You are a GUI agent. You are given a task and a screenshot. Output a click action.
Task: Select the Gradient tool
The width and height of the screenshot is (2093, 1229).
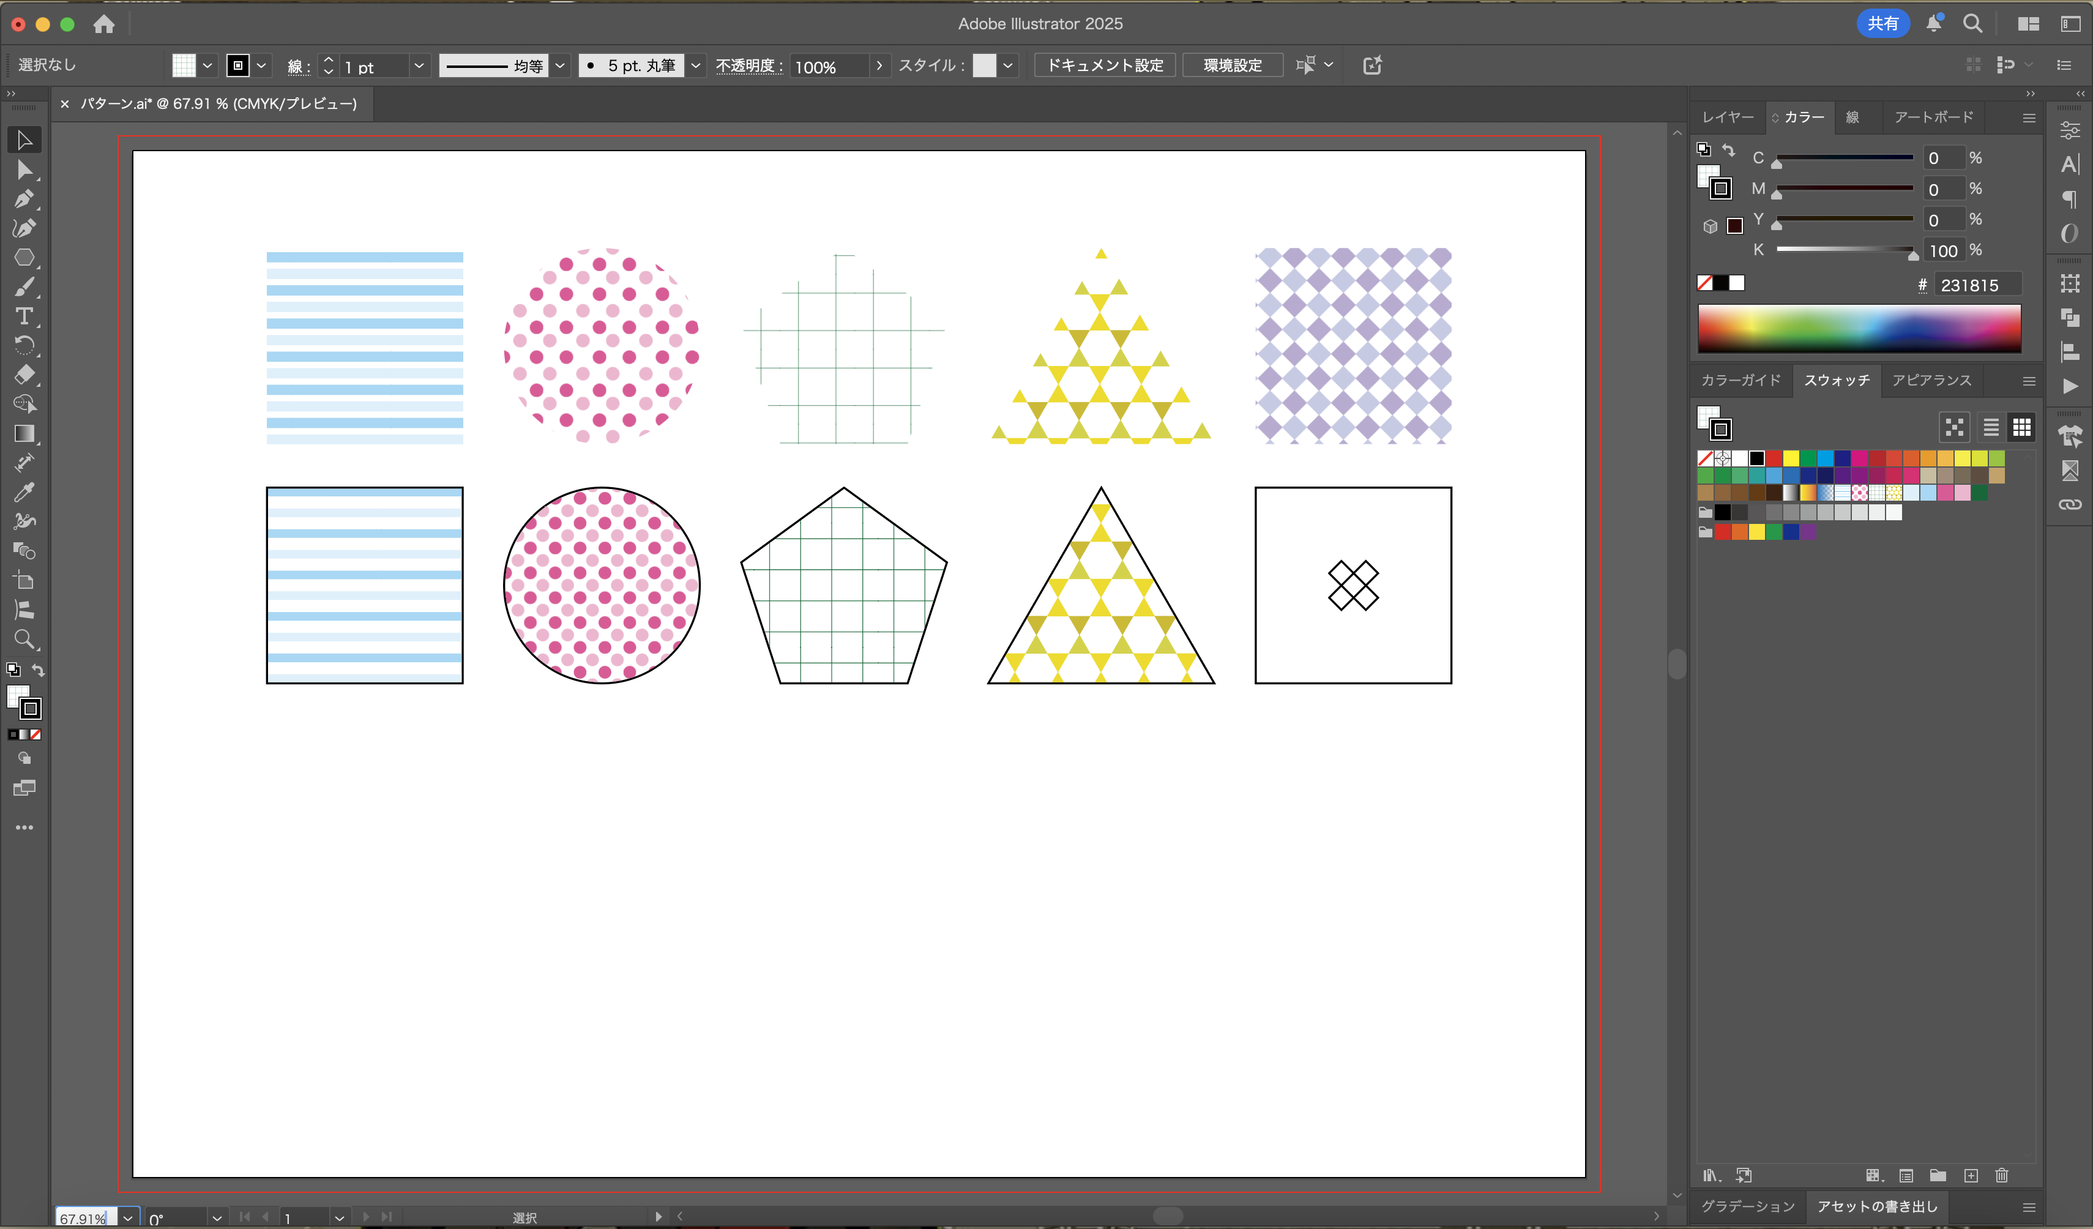24,433
